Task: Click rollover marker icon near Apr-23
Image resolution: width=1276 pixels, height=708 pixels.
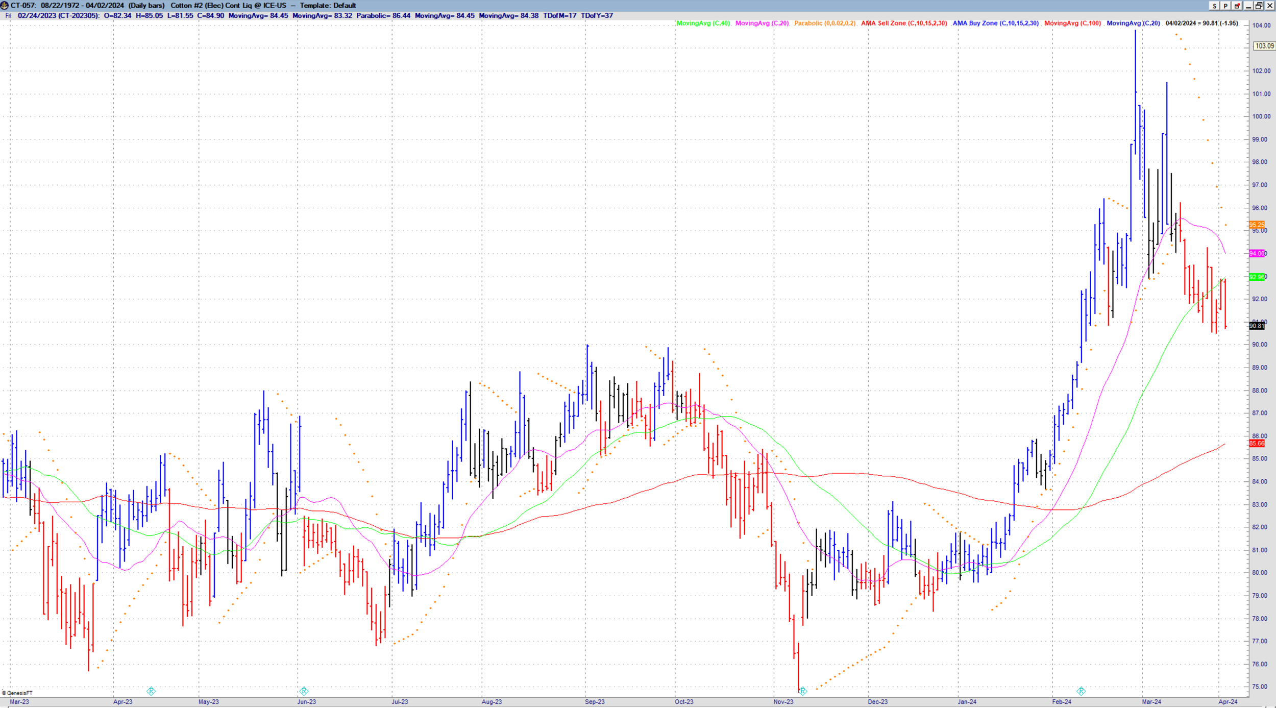Action: (x=151, y=691)
